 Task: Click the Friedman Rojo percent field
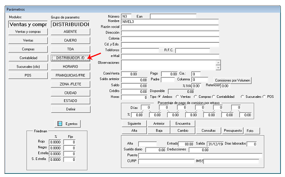pyautogui.click(x=55, y=142)
